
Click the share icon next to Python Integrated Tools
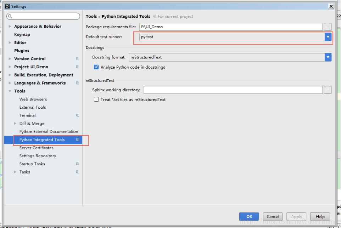[77, 139]
